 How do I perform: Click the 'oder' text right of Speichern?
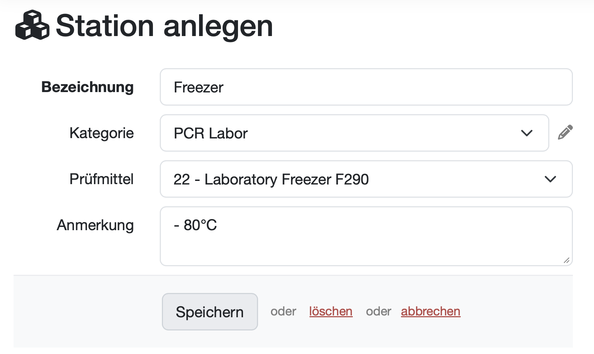tap(283, 311)
